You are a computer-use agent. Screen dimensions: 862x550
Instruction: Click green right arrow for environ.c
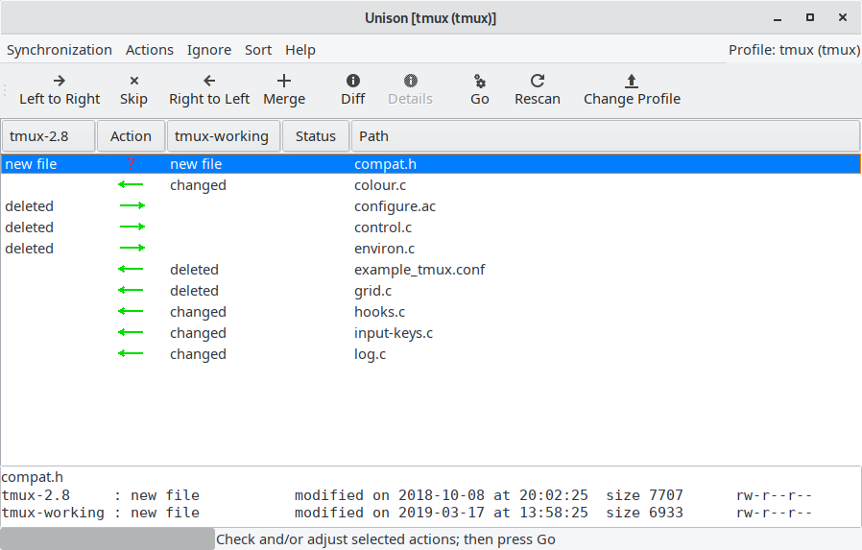(x=132, y=248)
